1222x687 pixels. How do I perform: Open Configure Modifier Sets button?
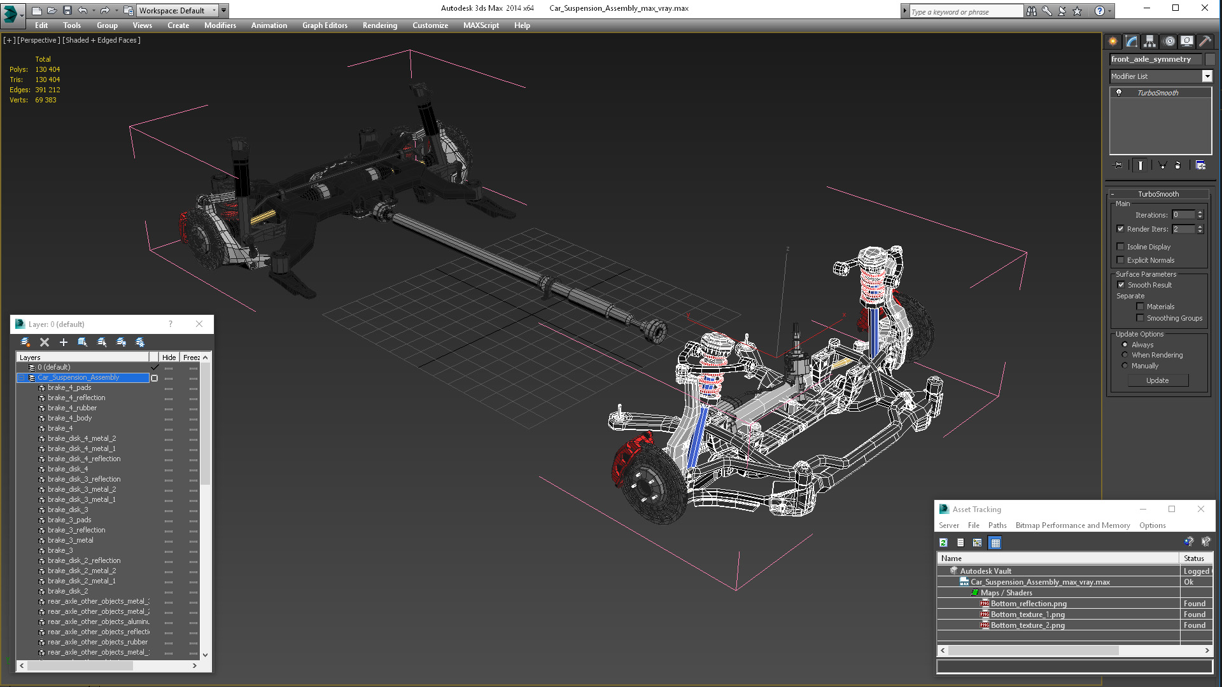click(x=1200, y=165)
